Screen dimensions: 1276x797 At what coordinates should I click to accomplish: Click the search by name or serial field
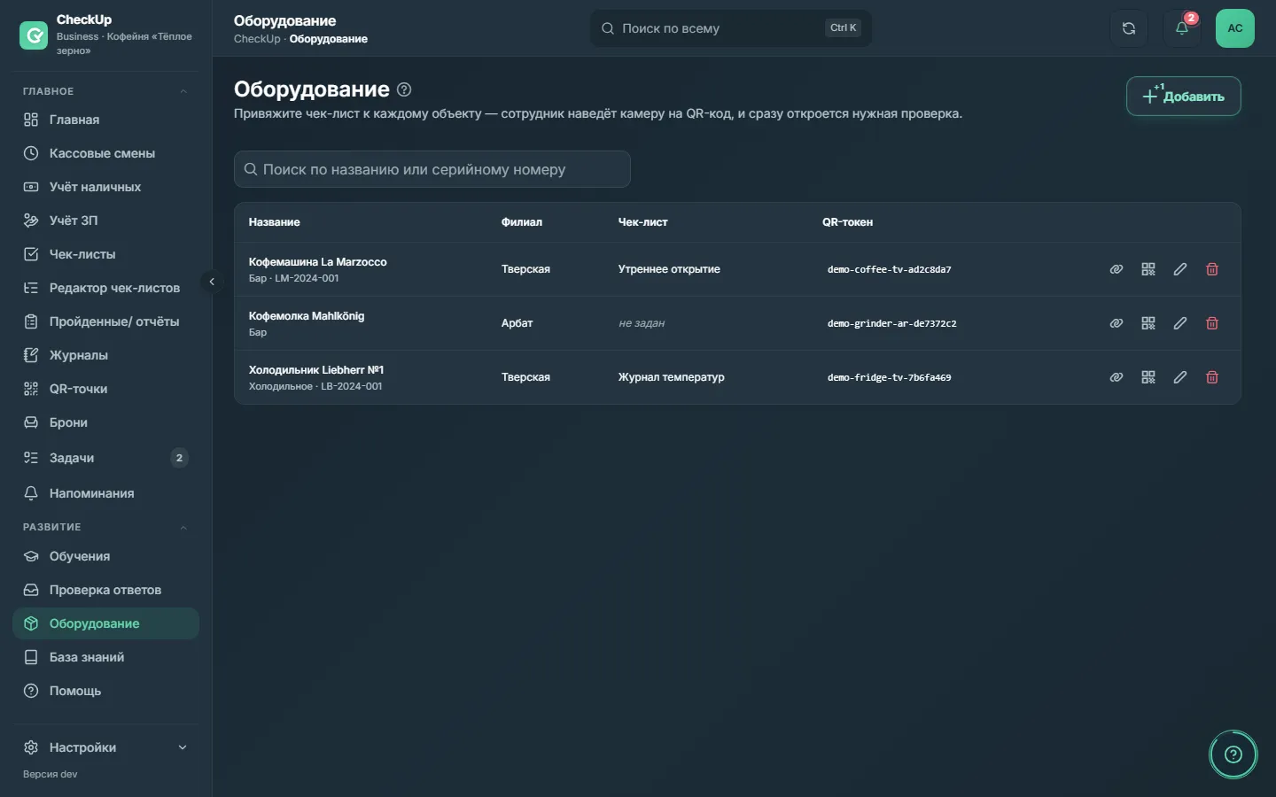point(432,169)
